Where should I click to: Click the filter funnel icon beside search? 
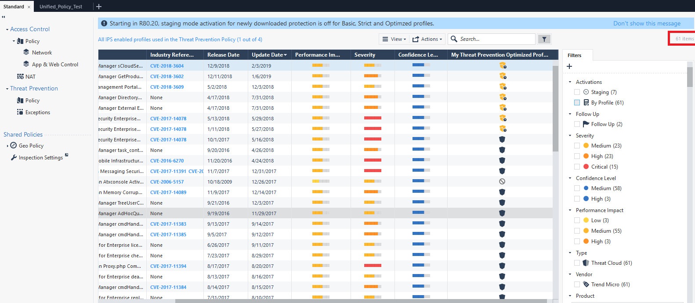click(x=544, y=39)
